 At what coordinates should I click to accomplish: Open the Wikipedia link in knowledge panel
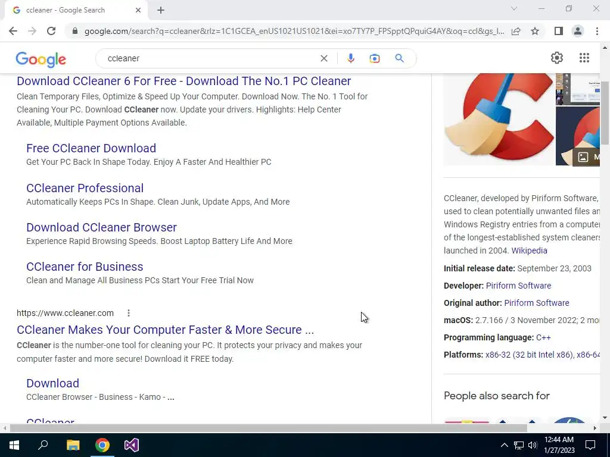point(529,251)
